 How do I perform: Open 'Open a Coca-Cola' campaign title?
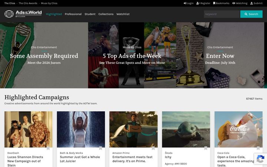[236, 161]
